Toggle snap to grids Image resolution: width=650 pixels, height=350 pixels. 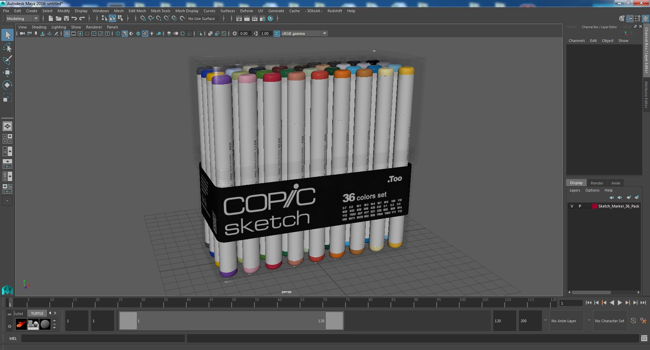[143, 19]
